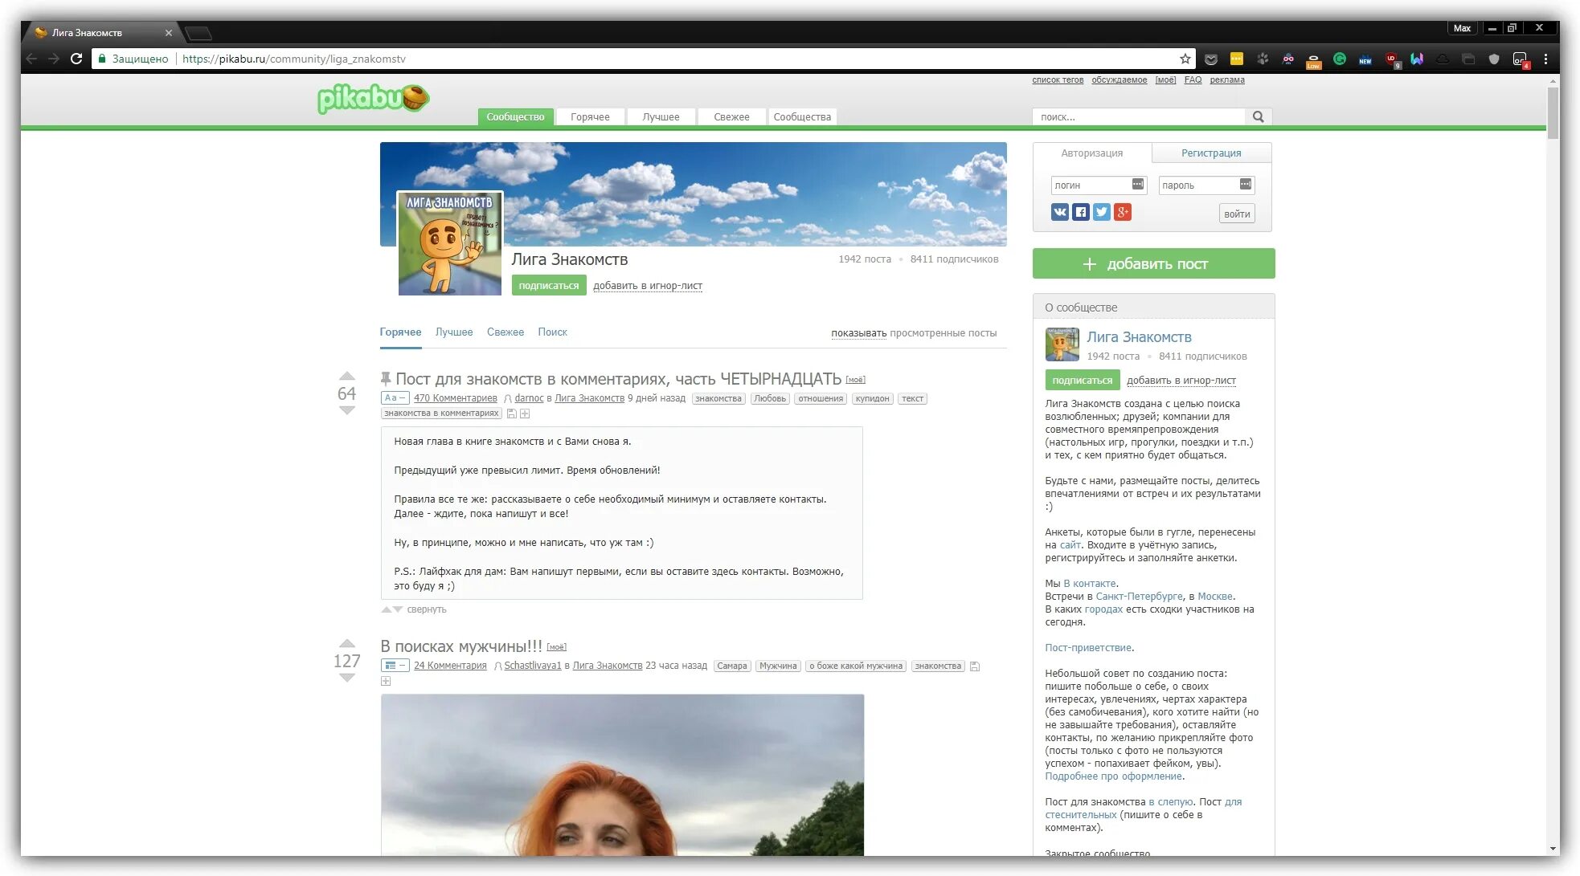Viewport: 1580px width, 876px height.
Task: Open '470 Комментариев' link
Action: coord(456,398)
